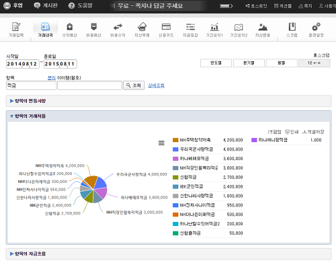Open 섹션들 sections in the top bar

[x=283, y=6]
